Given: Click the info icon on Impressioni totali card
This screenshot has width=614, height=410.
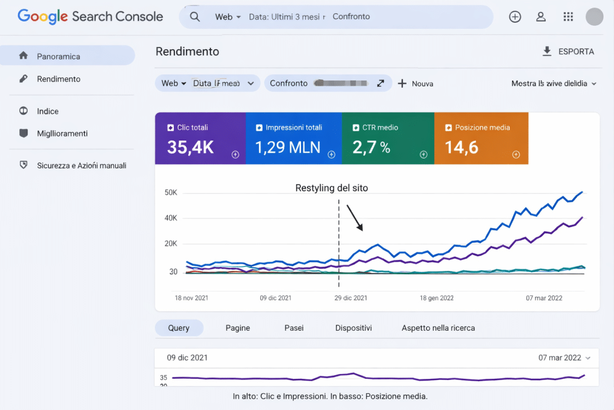Looking at the screenshot, I should point(331,154).
